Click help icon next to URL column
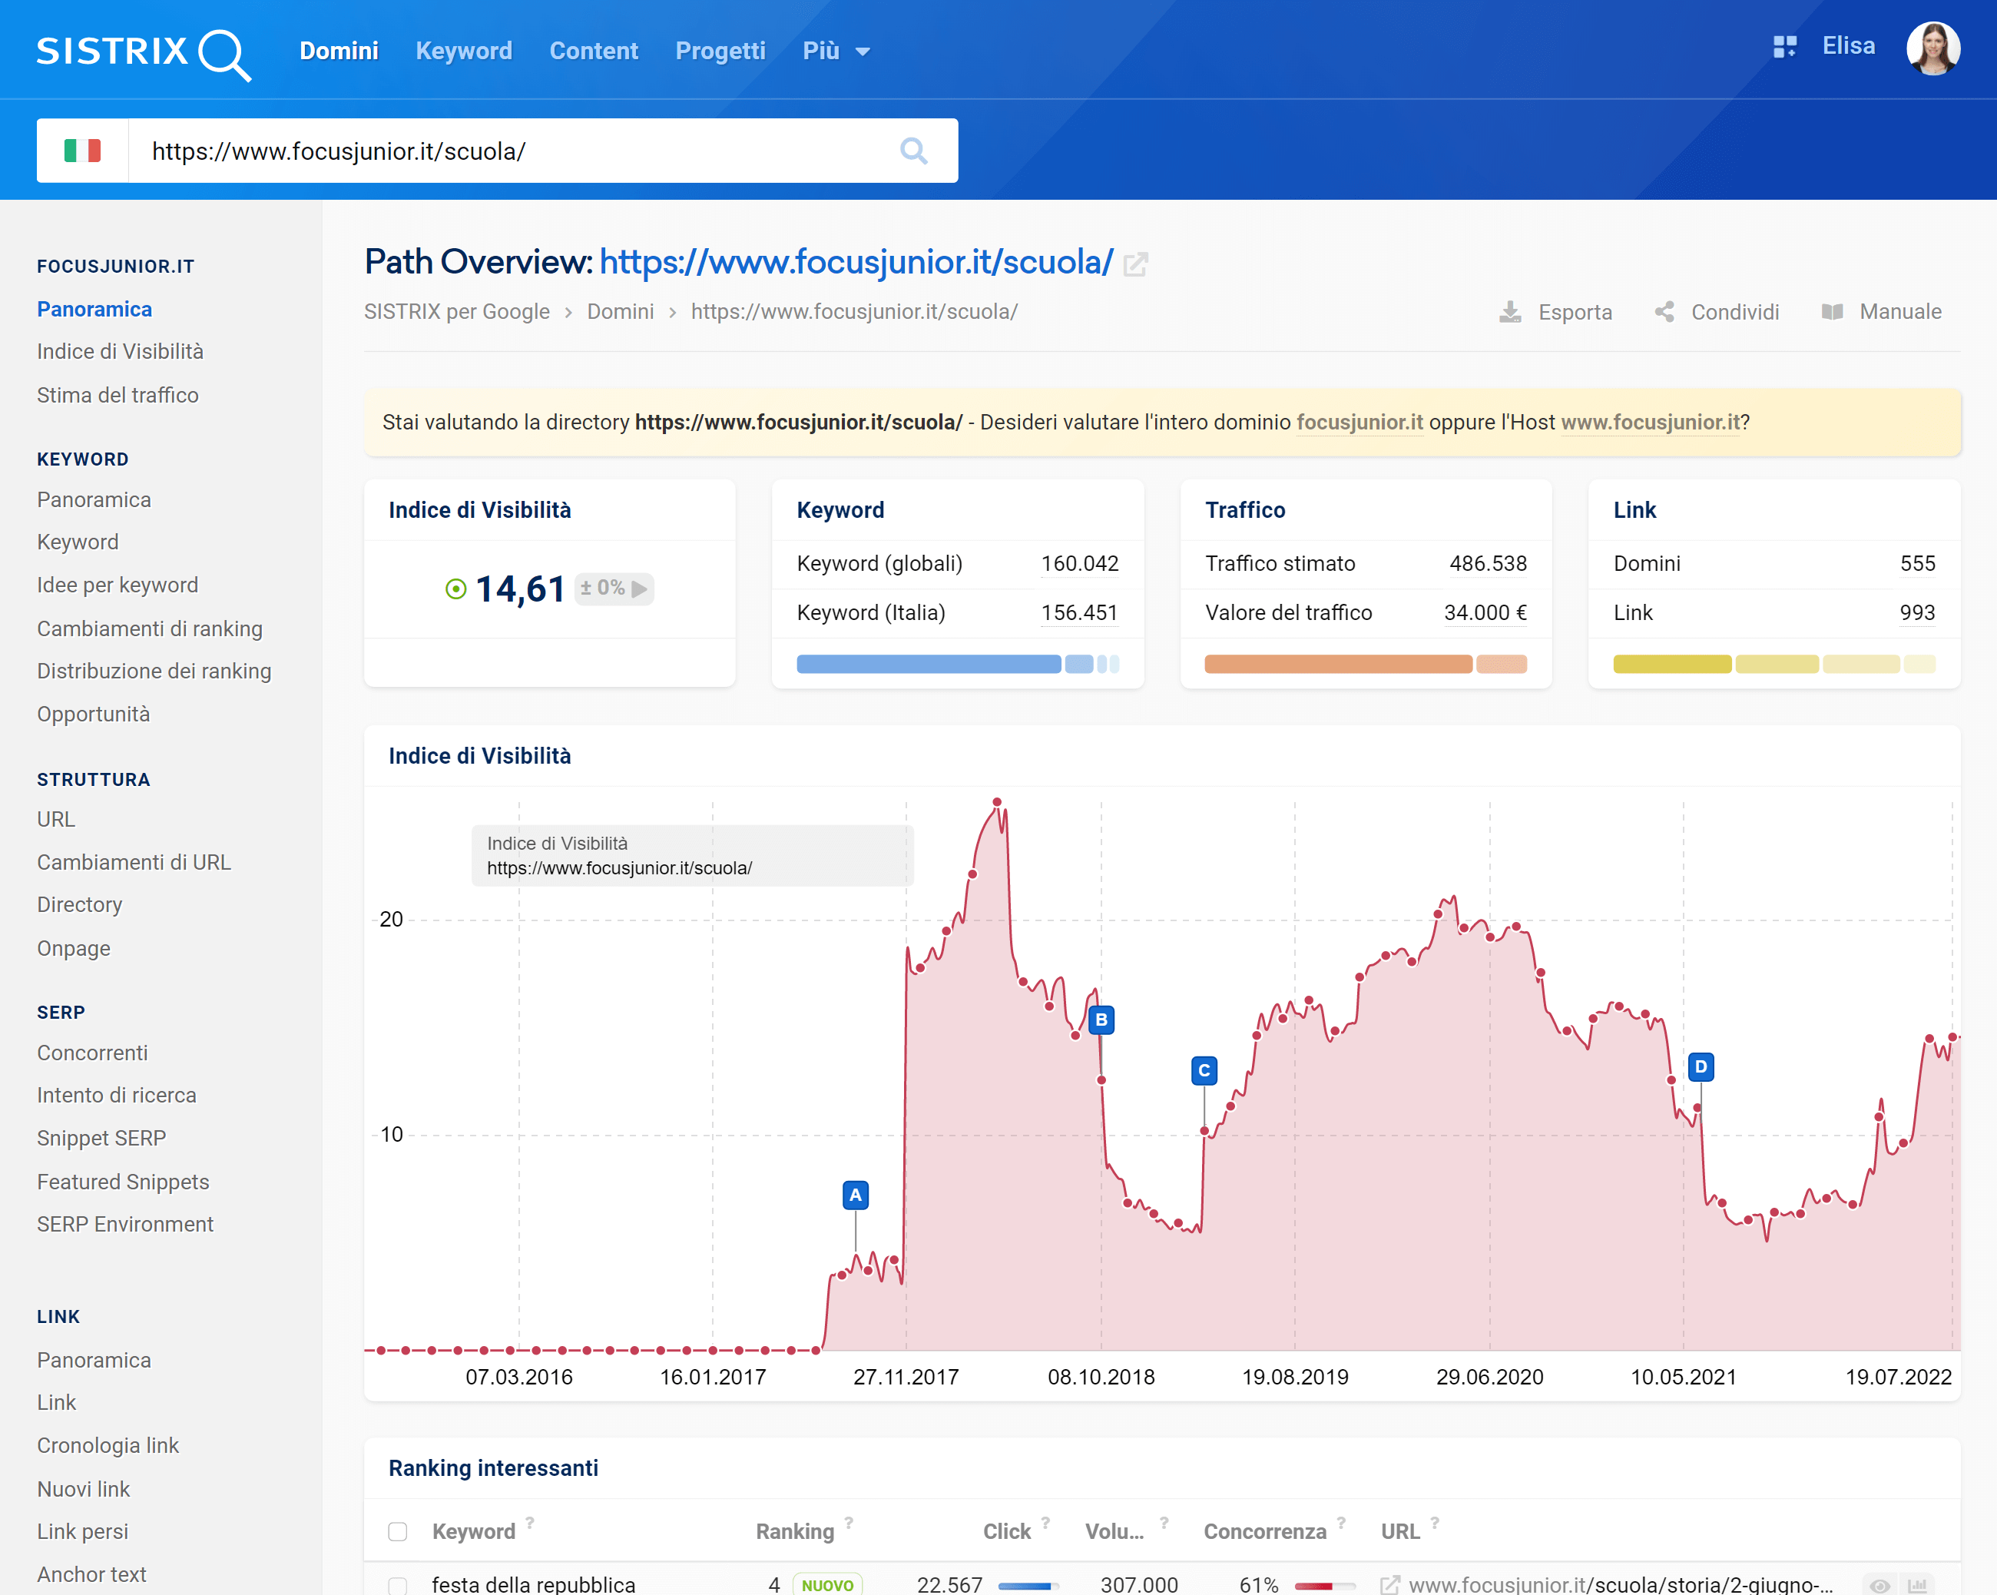The height and width of the screenshot is (1595, 1997). pyautogui.click(x=1434, y=1522)
